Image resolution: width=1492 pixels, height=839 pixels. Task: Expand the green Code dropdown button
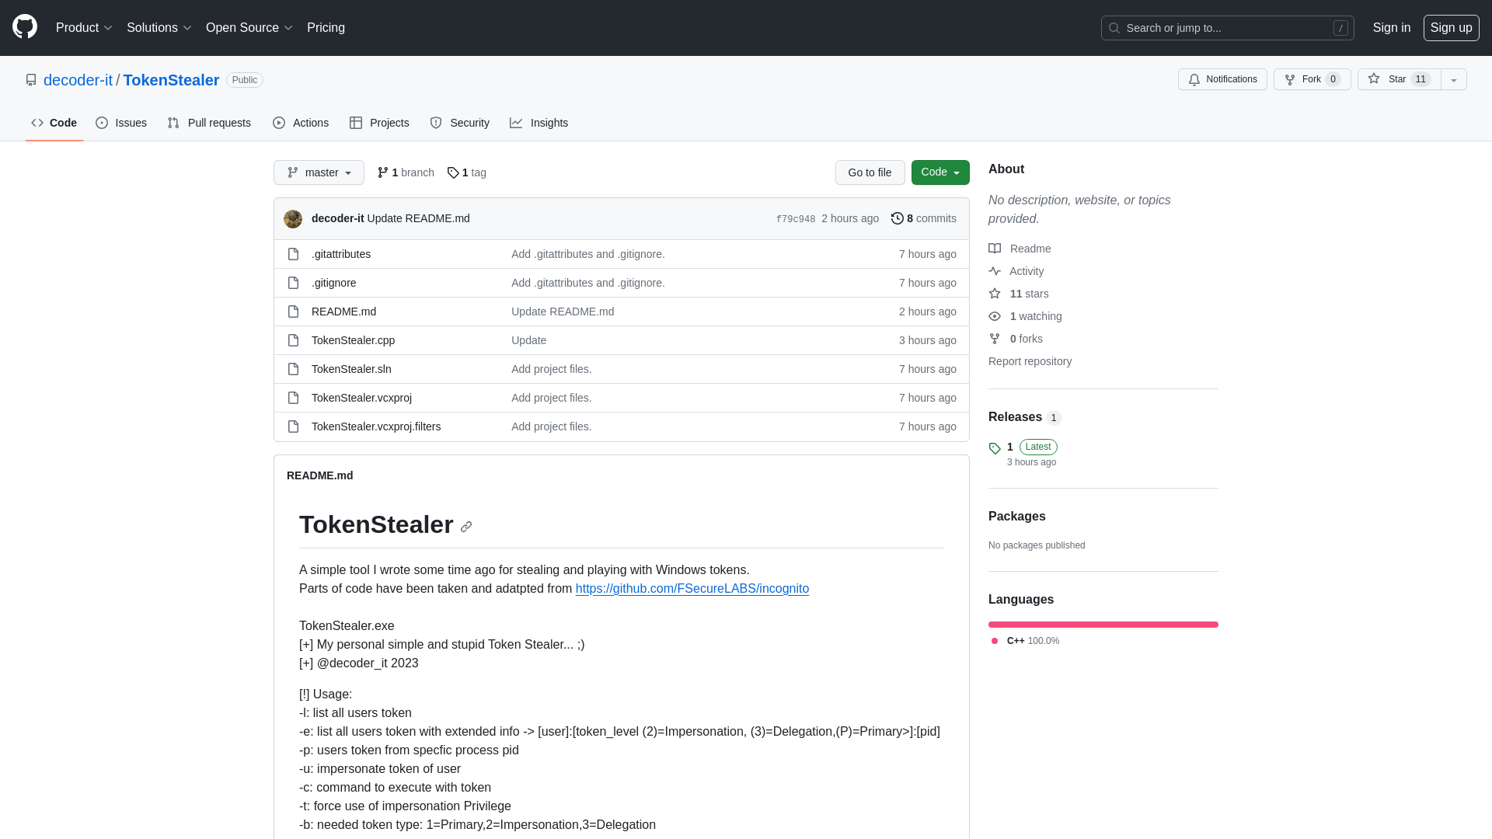(x=940, y=172)
